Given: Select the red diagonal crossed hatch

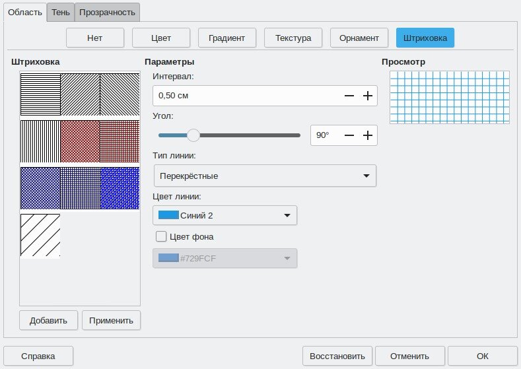Looking at the screenshot, I should tap(80, 141).
